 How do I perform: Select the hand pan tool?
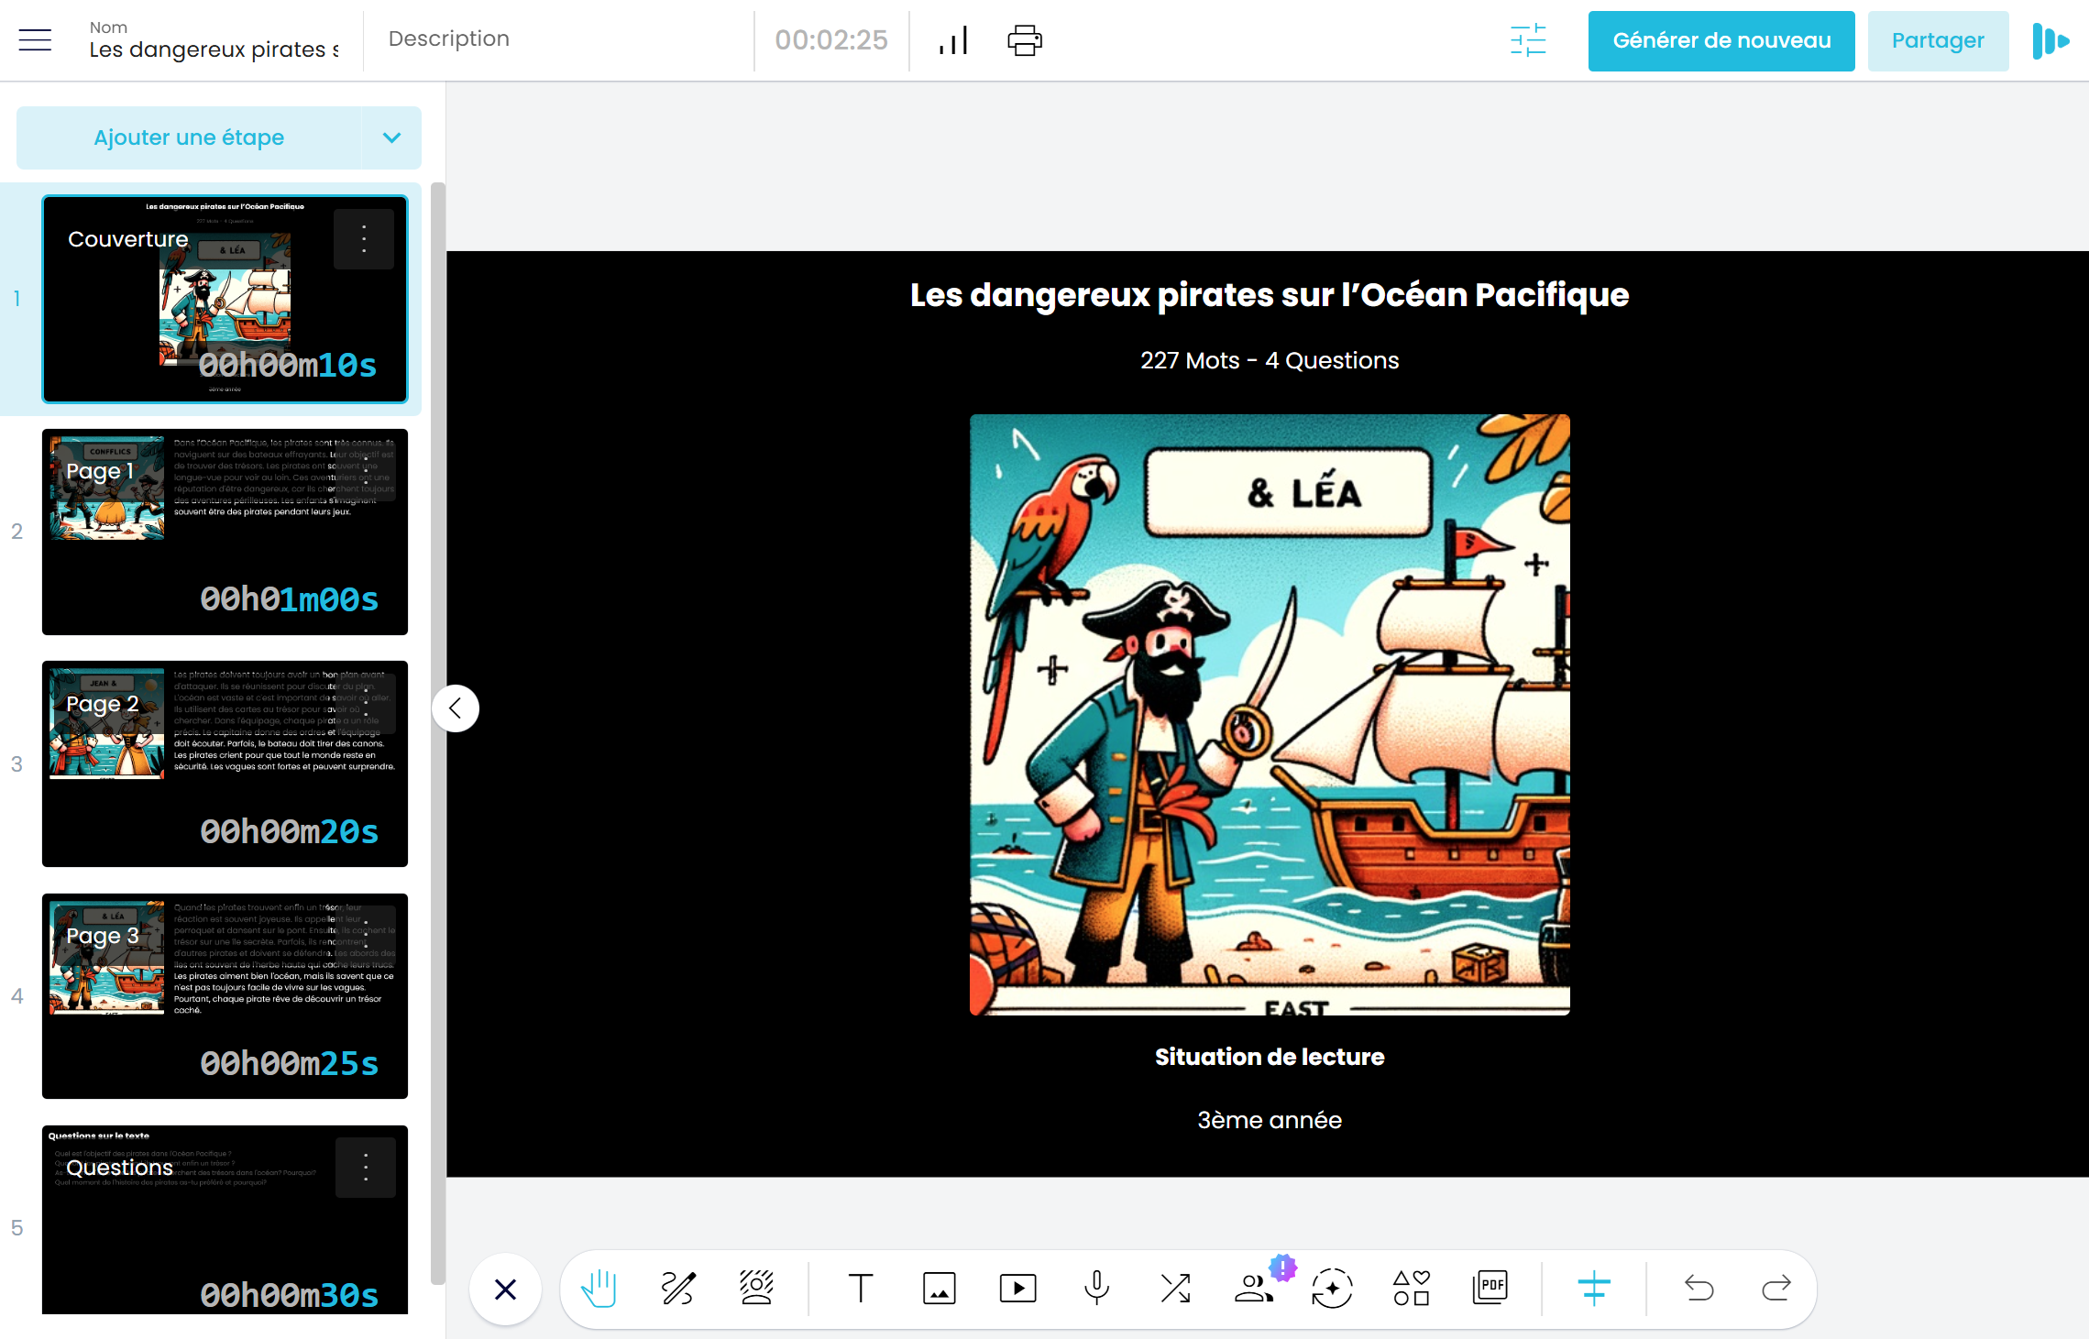[x=599, y=1289]
